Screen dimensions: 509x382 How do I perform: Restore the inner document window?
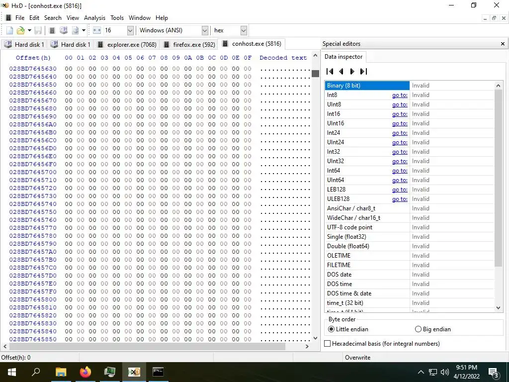494,18
